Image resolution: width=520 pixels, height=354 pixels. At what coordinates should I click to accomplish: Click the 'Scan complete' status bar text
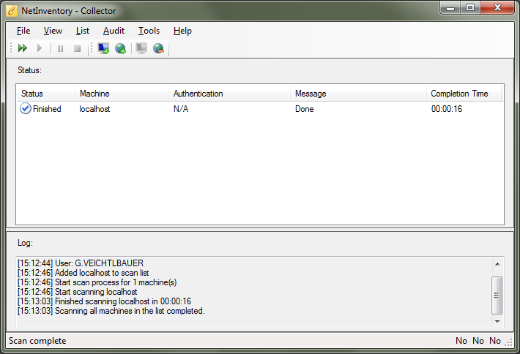tap(37, 341)
